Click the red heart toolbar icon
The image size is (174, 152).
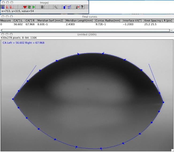click(x=25, y=7)
